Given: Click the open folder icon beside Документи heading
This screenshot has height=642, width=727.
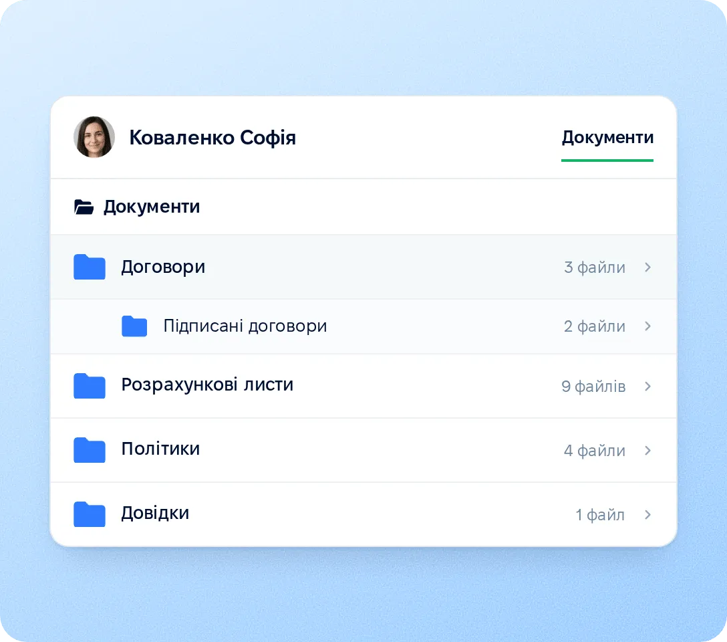Looking at the screenshot, I should click(84, 207).
